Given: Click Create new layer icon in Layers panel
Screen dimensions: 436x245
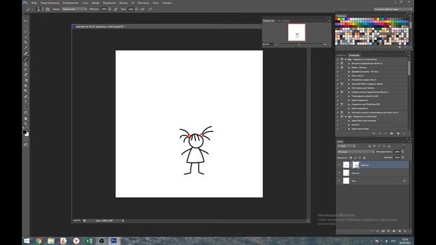Looking at the screenshot, I should 400,231.
